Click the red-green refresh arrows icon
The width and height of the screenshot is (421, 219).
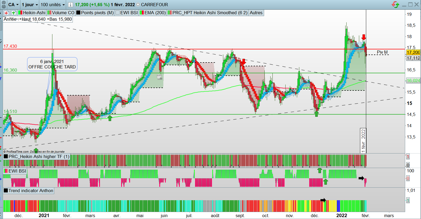[395, 5]
